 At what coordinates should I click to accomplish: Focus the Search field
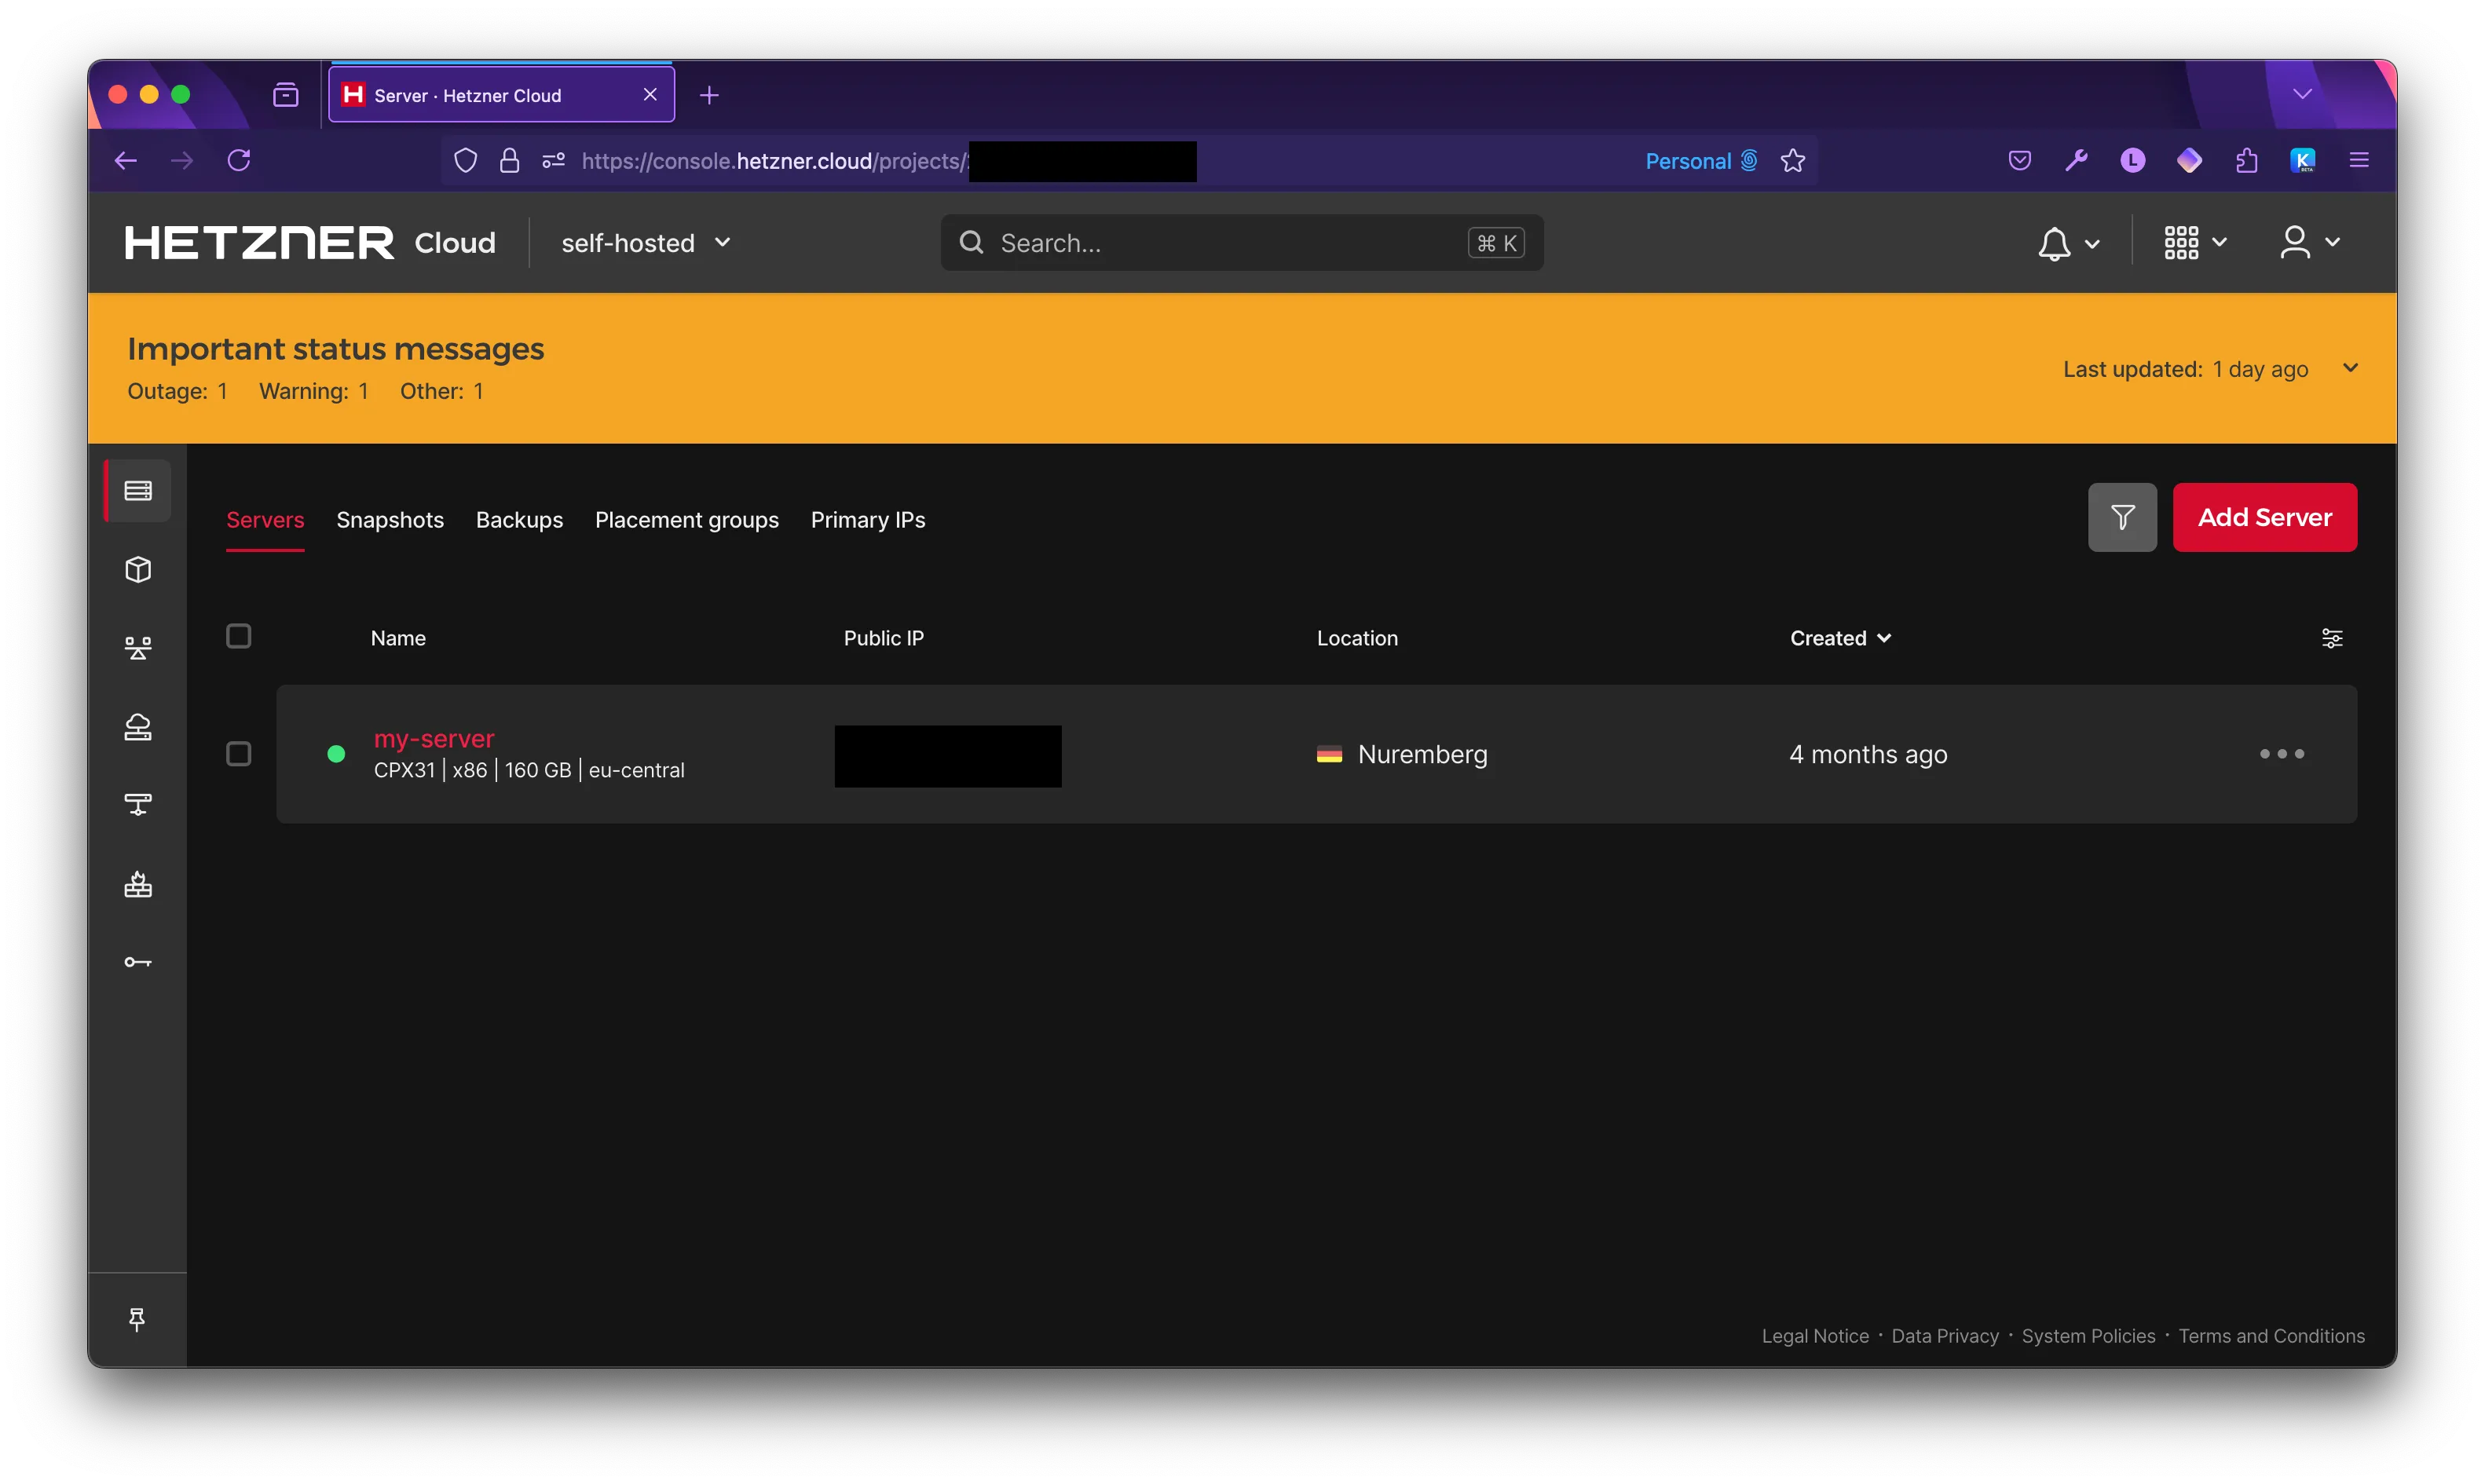[x=1241, y=243]
